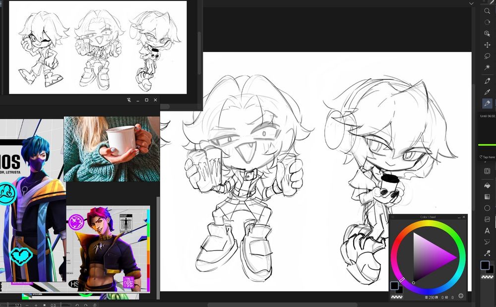Click the 'Tap here' notice

[x=487, y=157]
